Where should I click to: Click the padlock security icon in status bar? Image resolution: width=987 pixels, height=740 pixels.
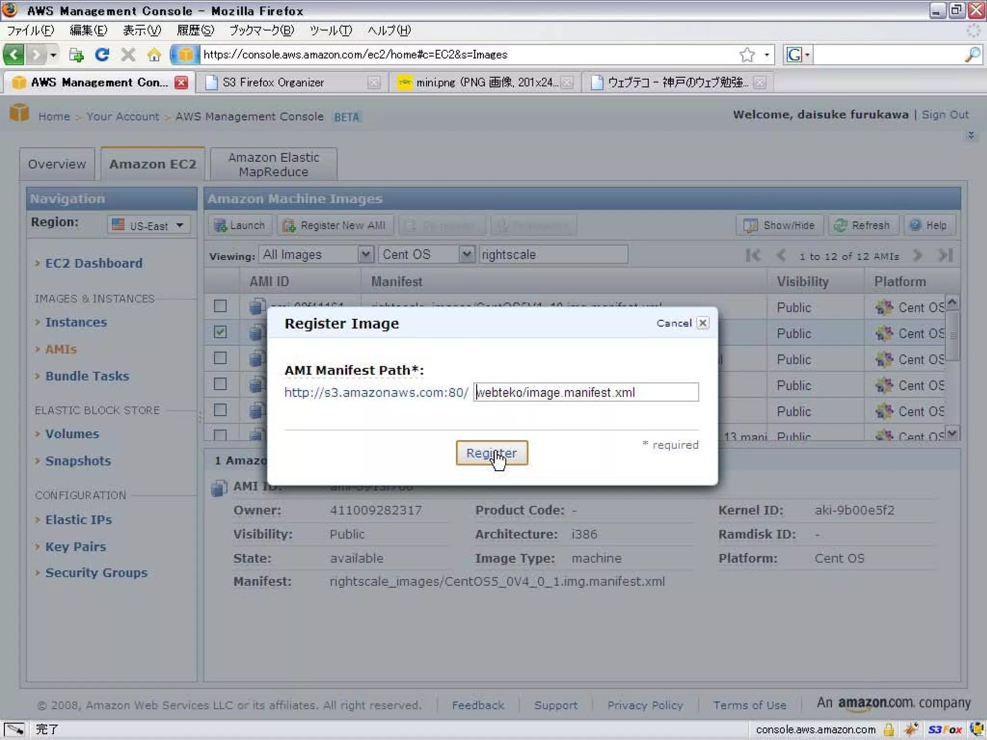pos(889,729)
